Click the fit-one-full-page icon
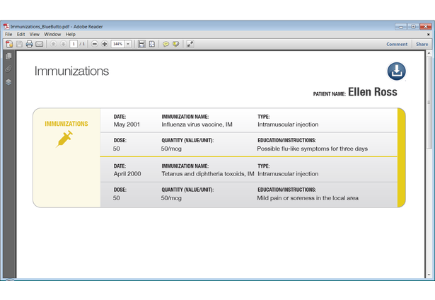Image resolution: width=435 pixels, height=300 pixels. click(x=152, y=44)
